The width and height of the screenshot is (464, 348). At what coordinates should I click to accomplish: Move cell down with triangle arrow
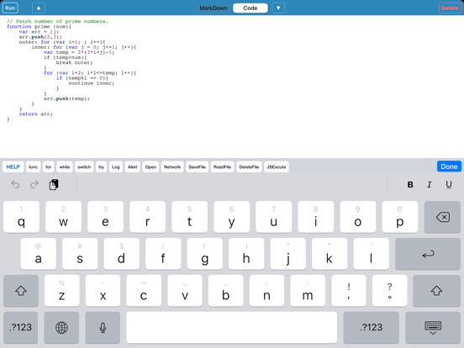point(278,8)
